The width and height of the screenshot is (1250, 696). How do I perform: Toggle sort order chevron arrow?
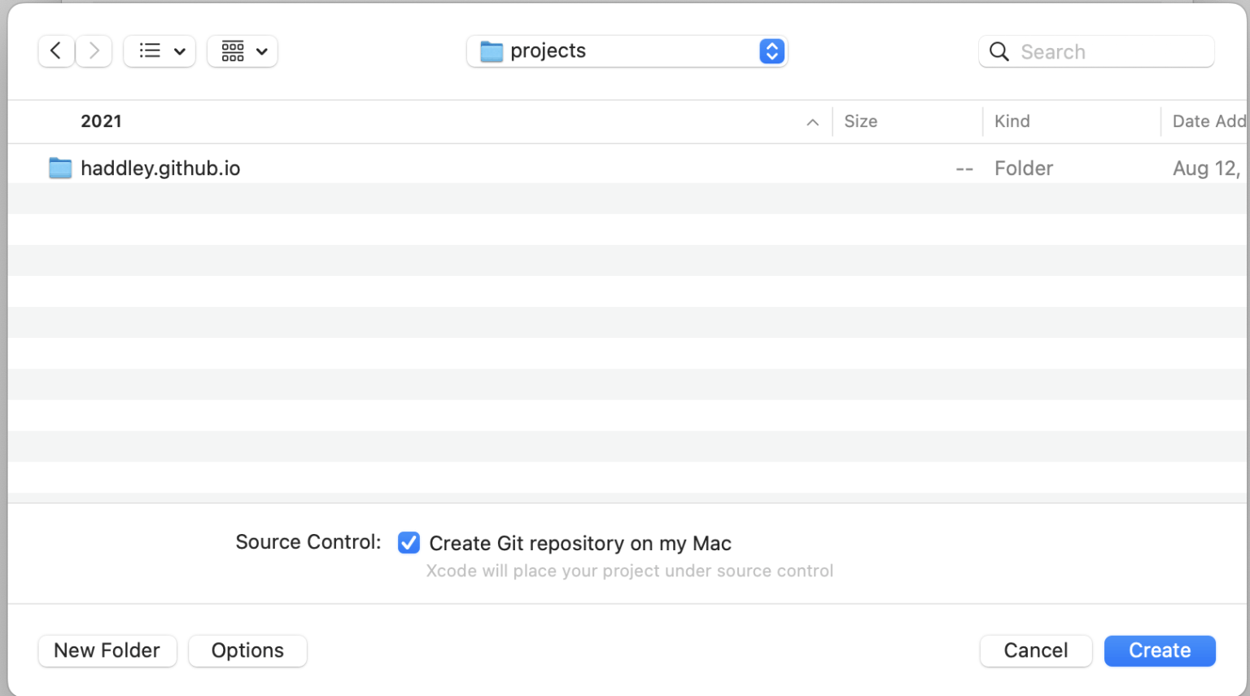point(812,122)
